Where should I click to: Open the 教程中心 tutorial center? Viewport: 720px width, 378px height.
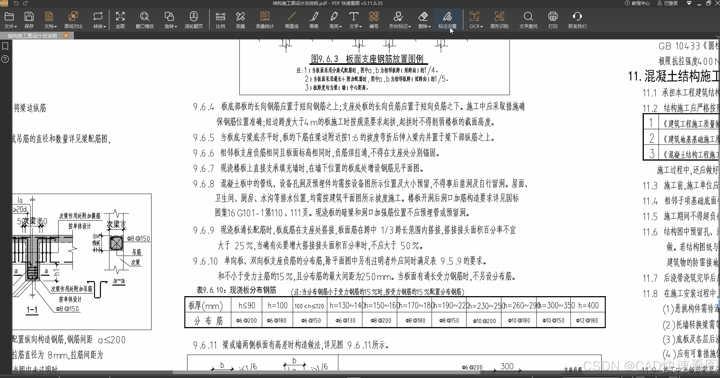637,3
